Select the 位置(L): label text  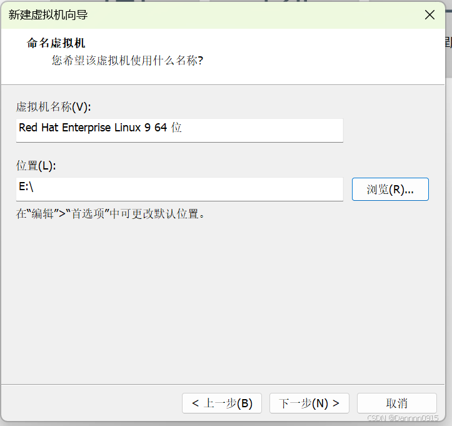point(36,166)
